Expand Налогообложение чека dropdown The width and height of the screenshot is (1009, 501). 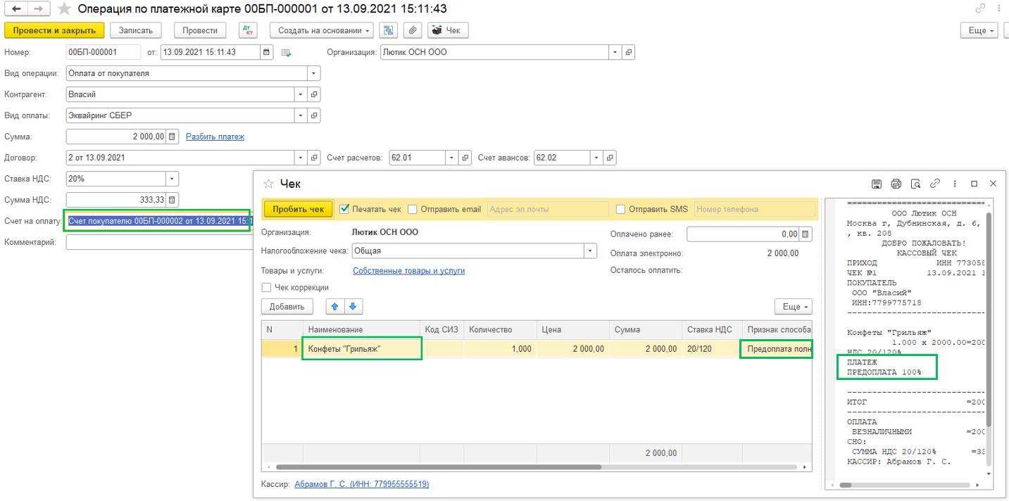point(589,250)
